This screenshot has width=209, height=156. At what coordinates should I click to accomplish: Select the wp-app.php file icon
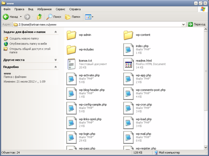[128, 79]
